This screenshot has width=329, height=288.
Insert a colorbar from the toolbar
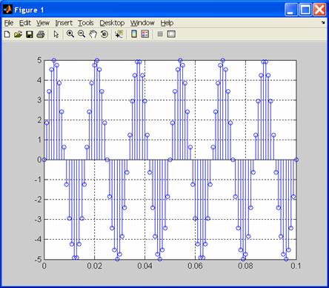[134, 34]
